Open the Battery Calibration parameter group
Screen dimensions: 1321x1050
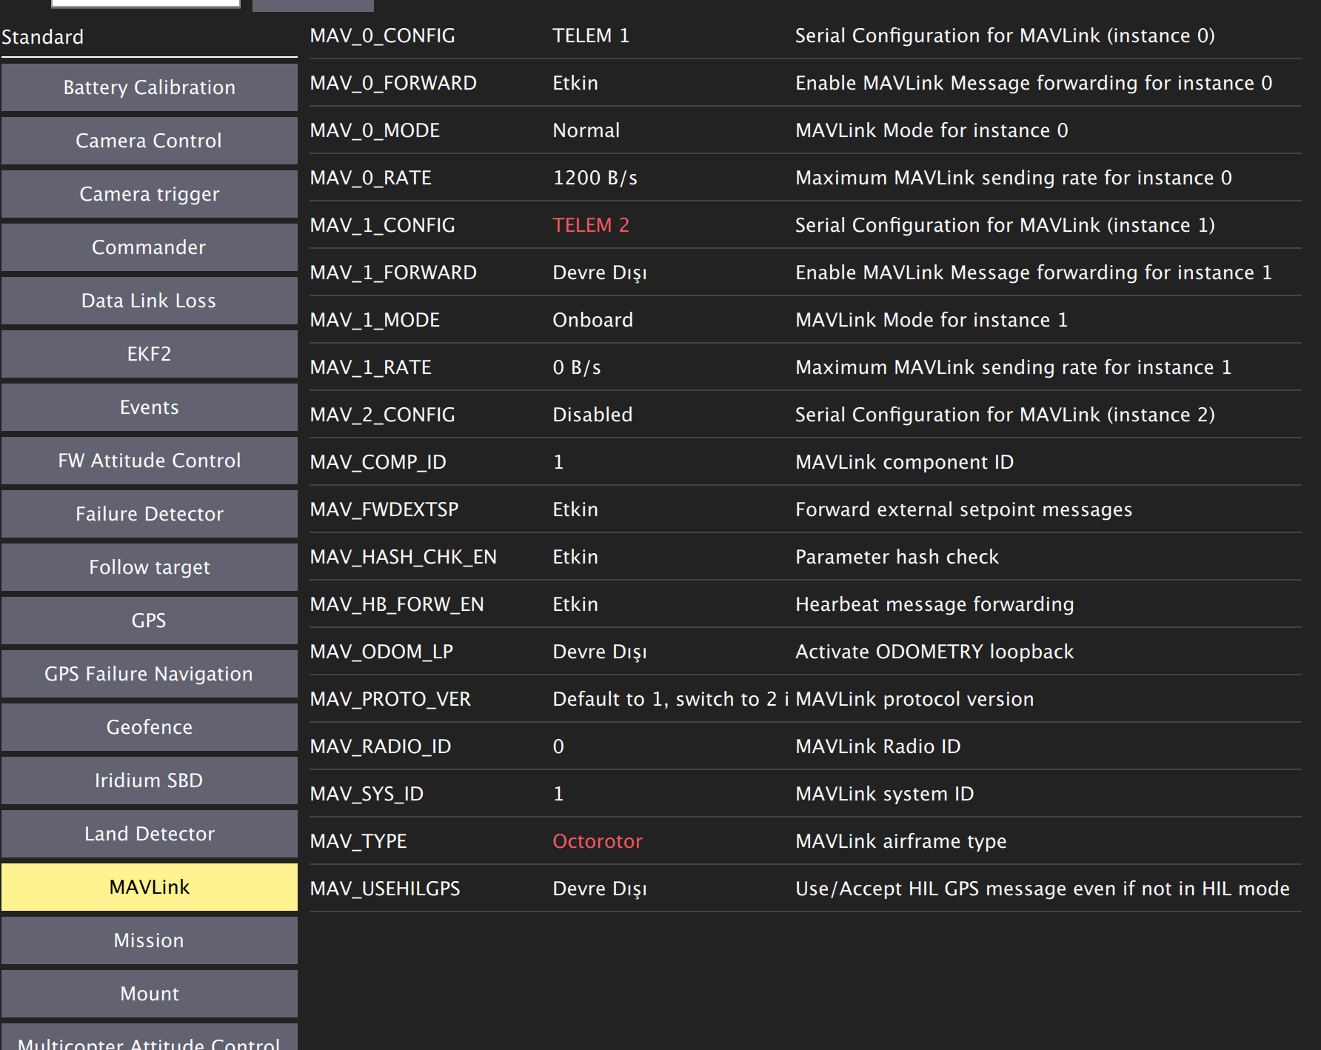pos(149,87)
